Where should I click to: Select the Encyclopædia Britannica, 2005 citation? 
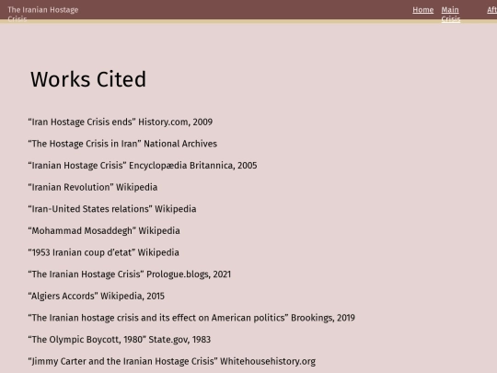pos(143,166)
